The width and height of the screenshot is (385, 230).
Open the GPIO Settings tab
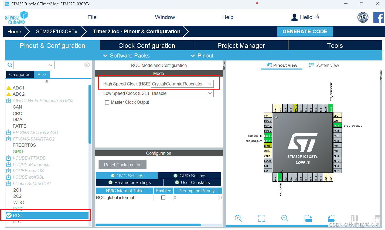[x=190, y=176]
